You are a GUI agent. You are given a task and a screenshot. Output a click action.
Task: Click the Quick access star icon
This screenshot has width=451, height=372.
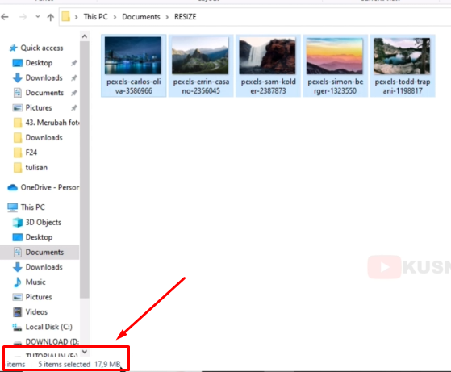click(x=13, y=48)
